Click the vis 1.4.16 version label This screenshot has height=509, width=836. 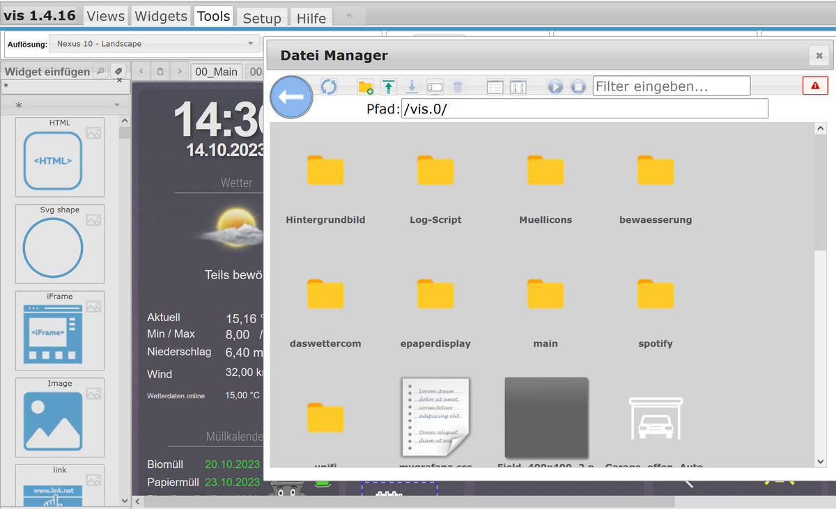pos(40,15)
